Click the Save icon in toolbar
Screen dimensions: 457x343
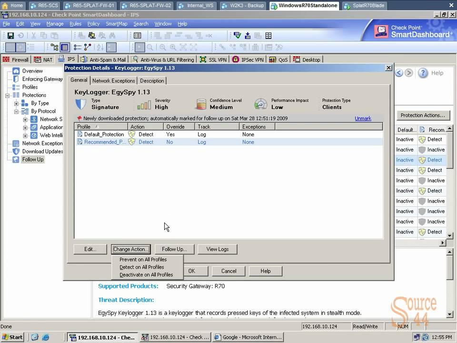pos(10,36)
